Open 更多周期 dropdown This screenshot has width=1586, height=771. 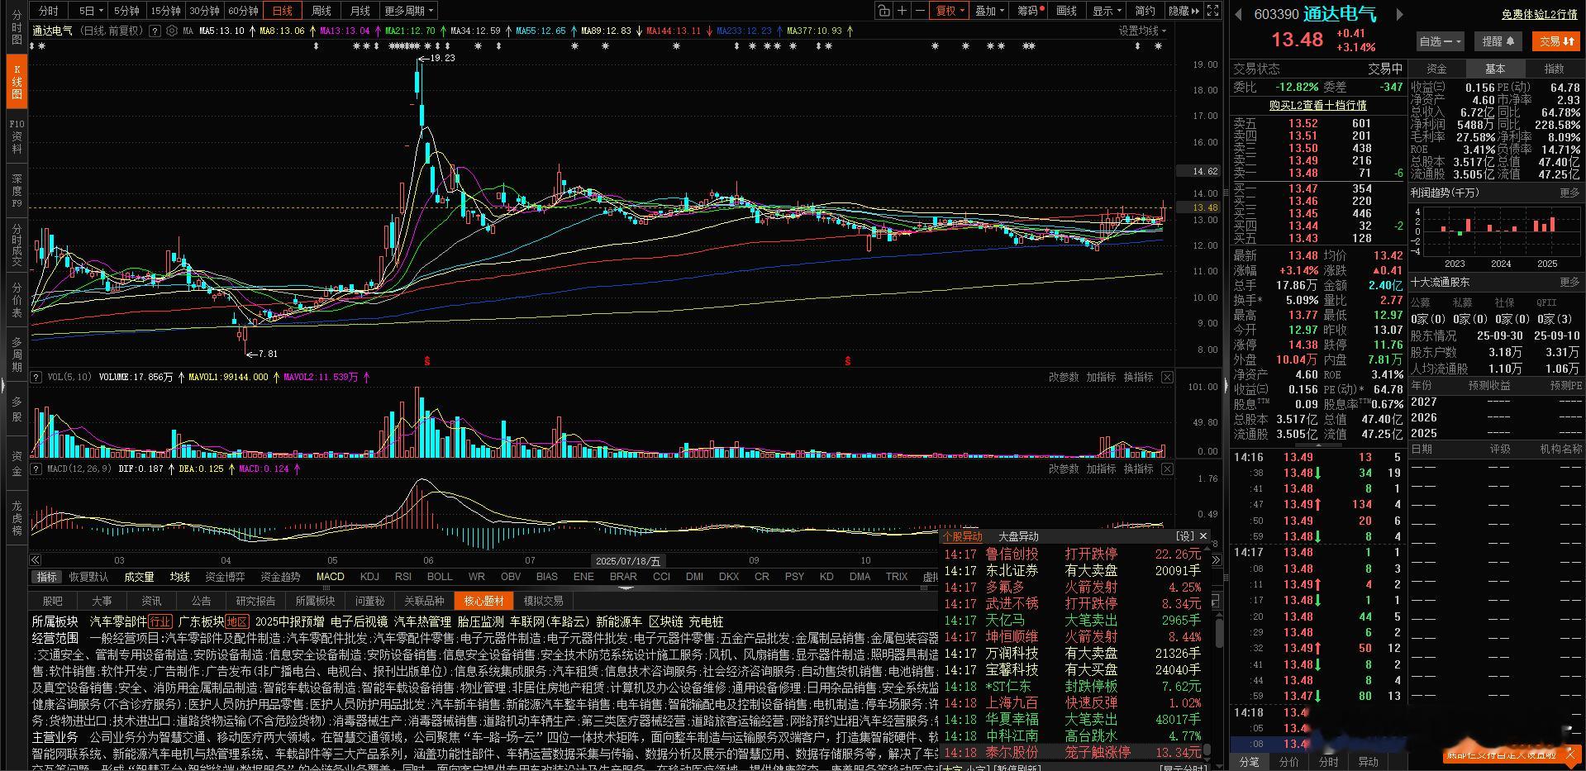click(x=408, y=11)
